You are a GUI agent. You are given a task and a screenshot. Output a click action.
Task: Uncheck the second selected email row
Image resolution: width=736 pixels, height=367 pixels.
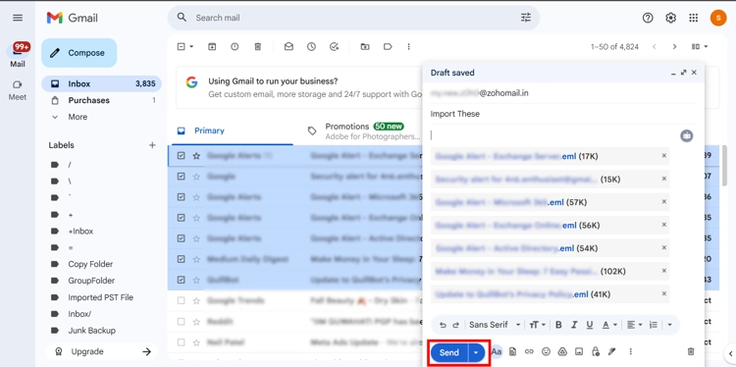182,177
